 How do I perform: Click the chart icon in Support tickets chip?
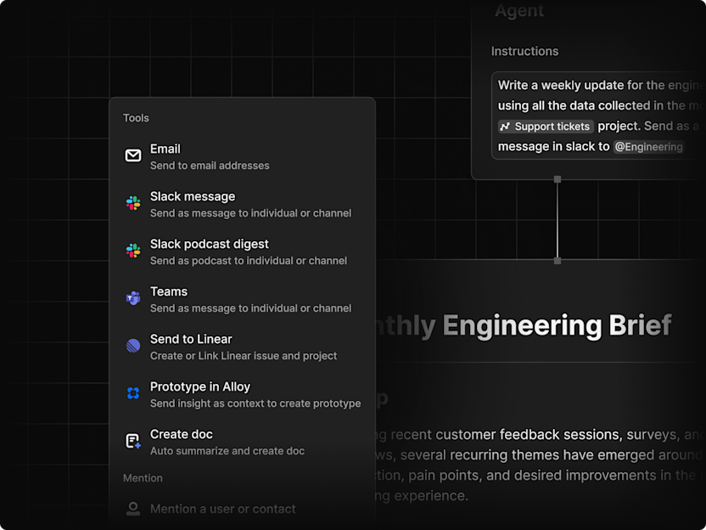(x=505, y=127)
